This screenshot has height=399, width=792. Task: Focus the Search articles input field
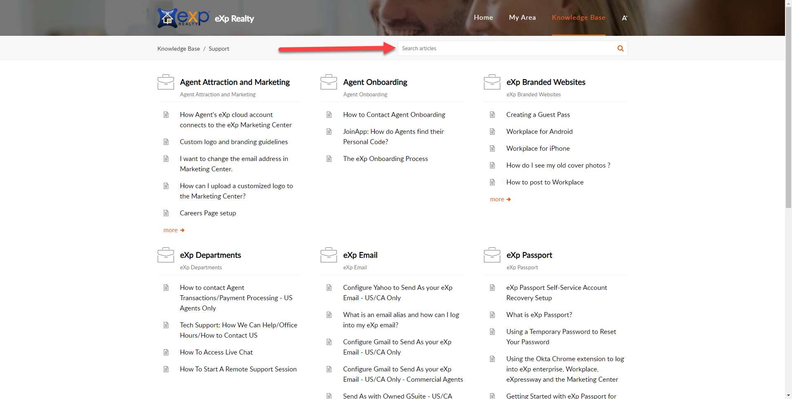(x=507, y=48)
